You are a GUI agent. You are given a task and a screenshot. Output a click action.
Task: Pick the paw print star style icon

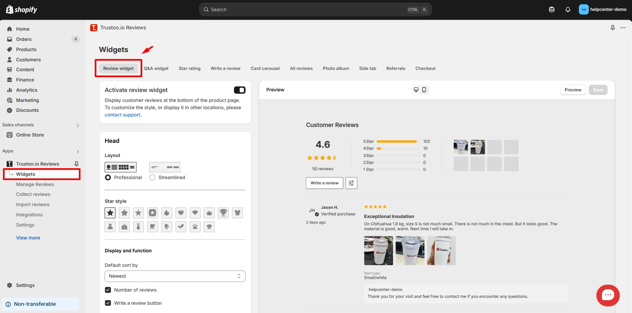coord(195,227)
